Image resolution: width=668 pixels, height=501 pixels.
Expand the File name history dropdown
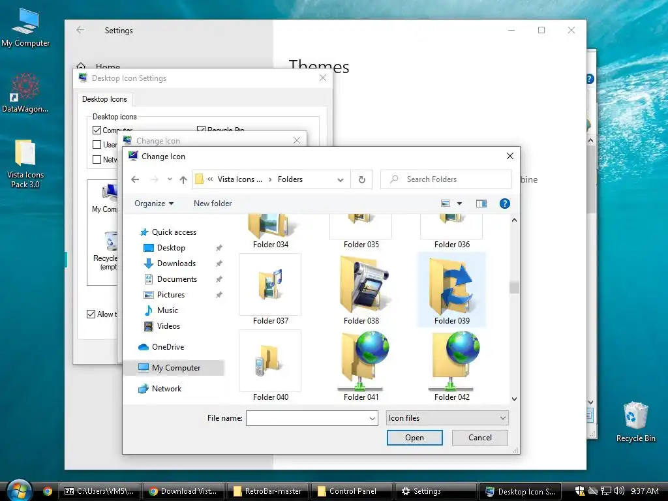pos(372,418)
